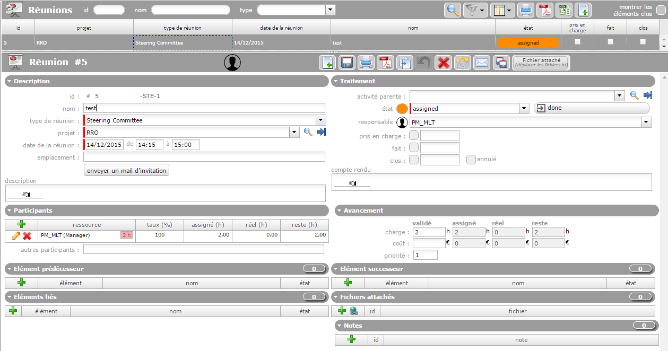This screenshot has height=351, width=668.
Task: Click the 'état' column header in list
Action: pyautogui.click(x=527, y=28)
